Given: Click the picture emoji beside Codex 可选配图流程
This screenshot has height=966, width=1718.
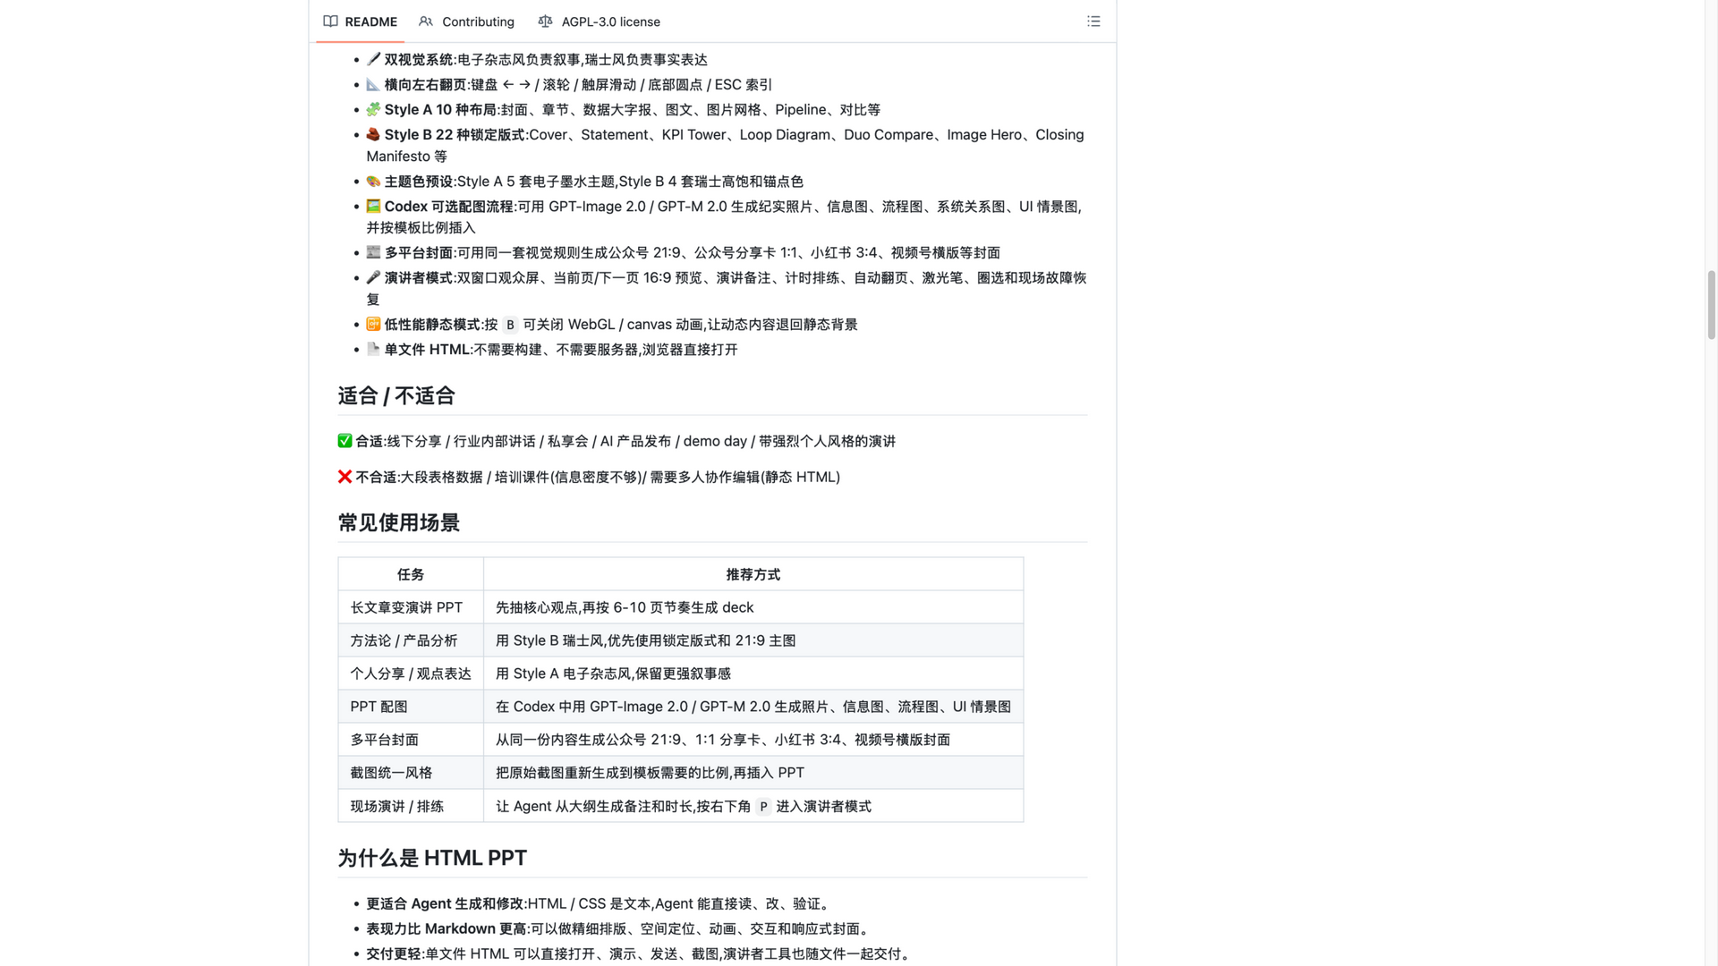Looking at the screenshot, I should [x=373, y=206].
